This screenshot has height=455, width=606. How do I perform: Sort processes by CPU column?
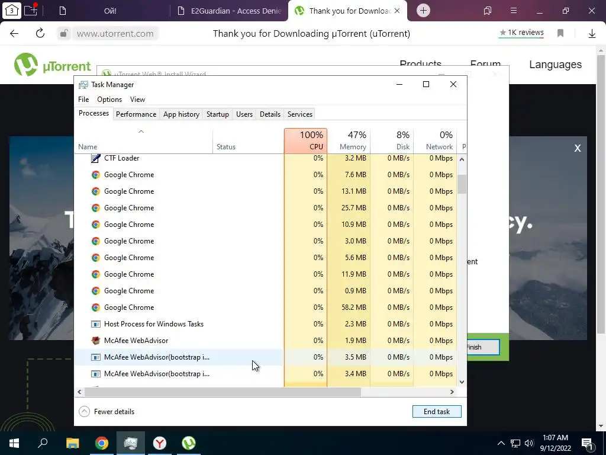(x=306, y=141)
